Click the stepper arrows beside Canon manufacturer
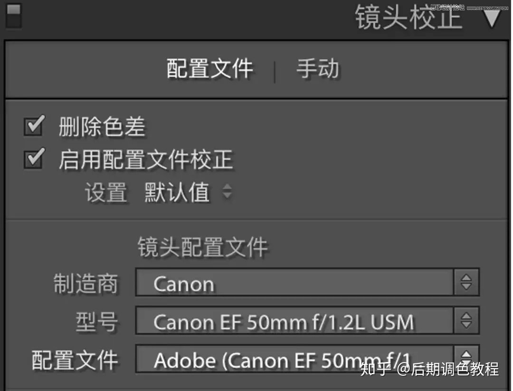 [466, 282]
